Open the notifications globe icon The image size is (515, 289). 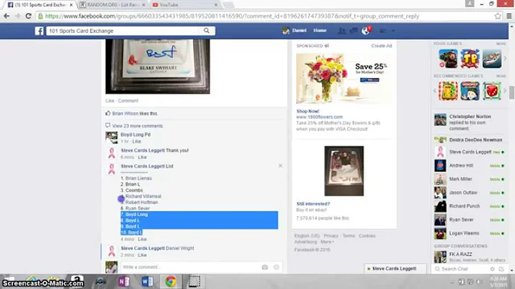tap(366, 31)
